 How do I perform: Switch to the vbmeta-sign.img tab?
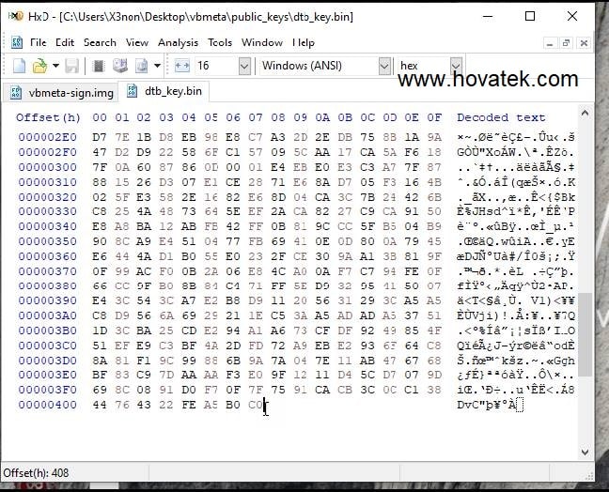point(60,93)
